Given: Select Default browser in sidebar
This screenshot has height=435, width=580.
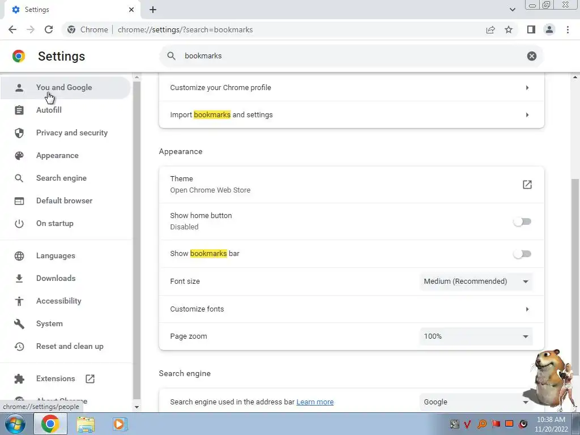Looking at the screenshot, I should click(65, 201).
